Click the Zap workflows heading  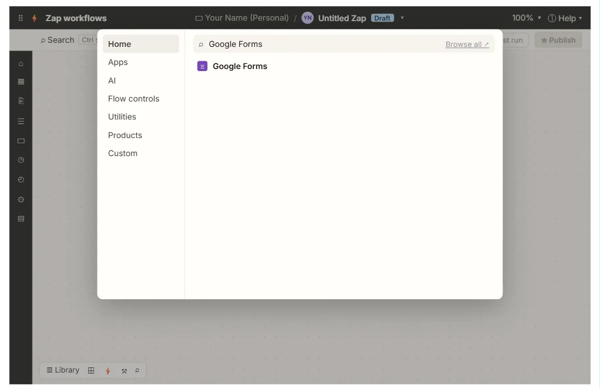pos(76,18)
